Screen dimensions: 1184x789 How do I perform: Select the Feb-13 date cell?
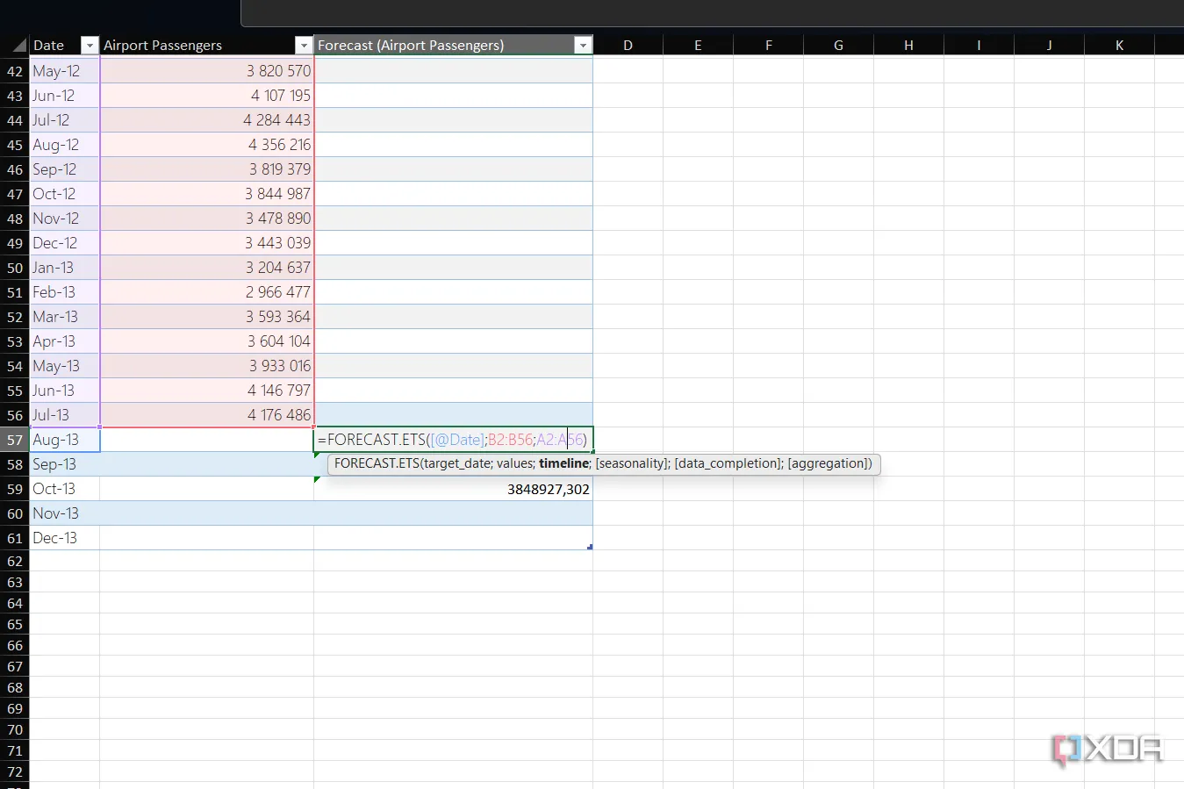pyautogui.click(x=65, y=292)
